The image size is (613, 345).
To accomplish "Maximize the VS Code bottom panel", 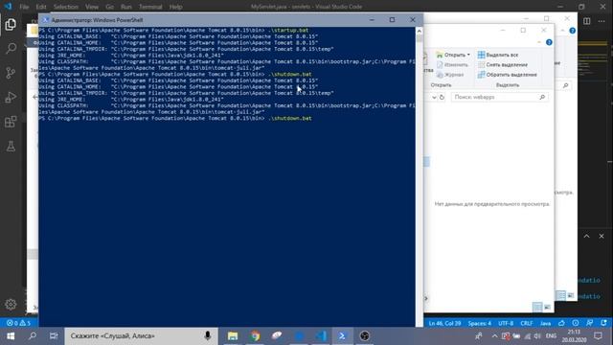I will pyautogui.click(x=586, y=236).
